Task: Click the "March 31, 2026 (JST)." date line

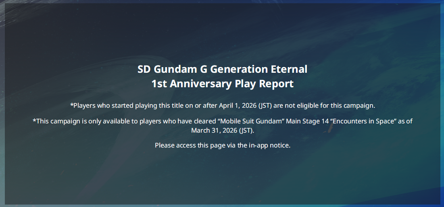Action: [223, 131]
